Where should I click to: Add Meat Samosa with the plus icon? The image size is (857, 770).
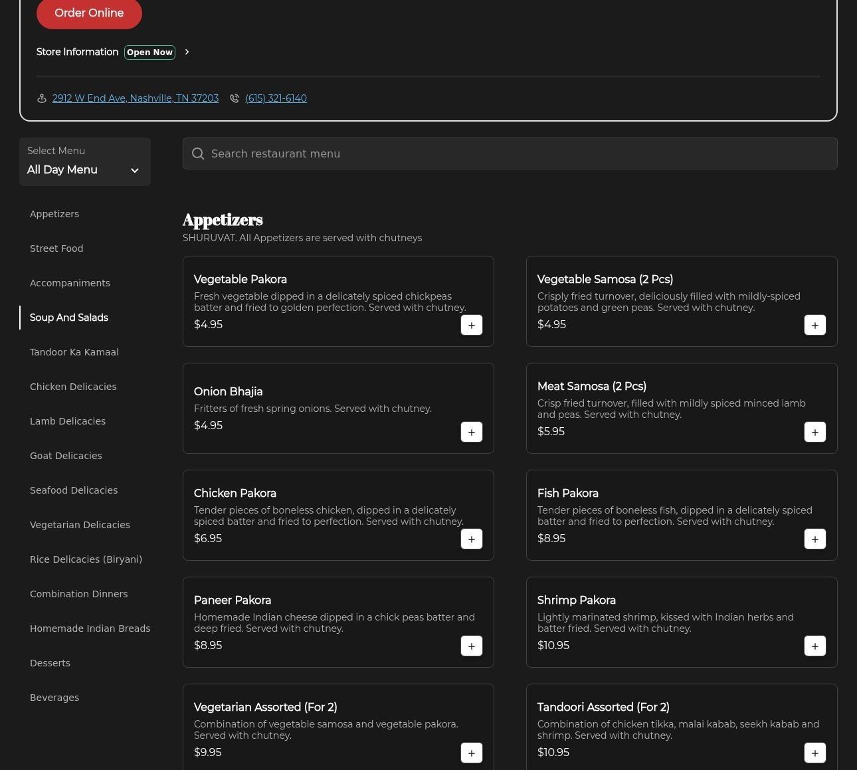click(x=814, y=432)
